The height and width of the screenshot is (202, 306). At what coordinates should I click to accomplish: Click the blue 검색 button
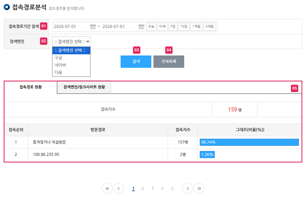click(136, 61)
